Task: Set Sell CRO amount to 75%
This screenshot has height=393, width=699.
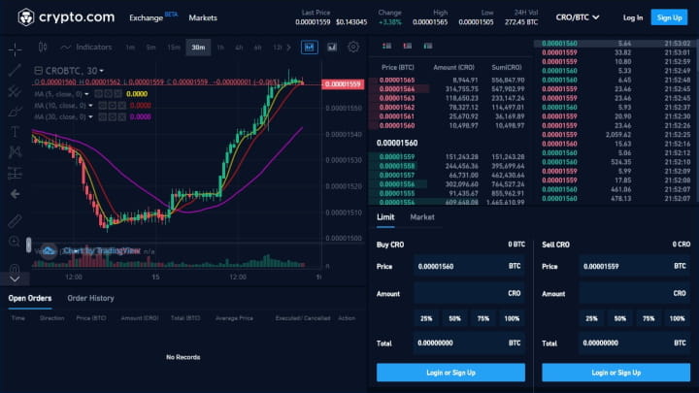Action: (649, 318)
